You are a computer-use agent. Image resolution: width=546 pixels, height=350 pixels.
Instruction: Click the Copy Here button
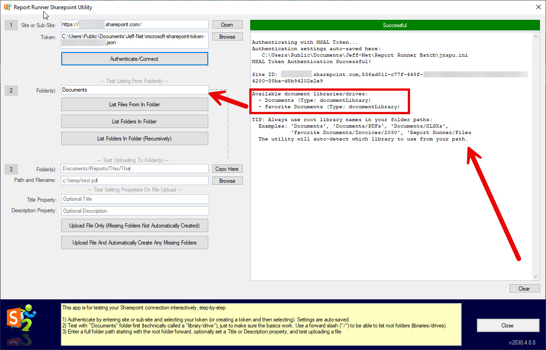click(227, 169)
